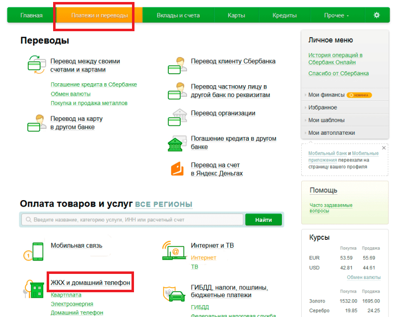Viewport: 397px width, 317px height.
Task: Open Электроэнергия link
Action: pyautogui.click(x=72, y=304)
